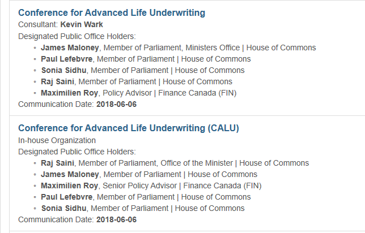
Task: Select Paul Lefebvre in the first record
Action: [67, 59]
